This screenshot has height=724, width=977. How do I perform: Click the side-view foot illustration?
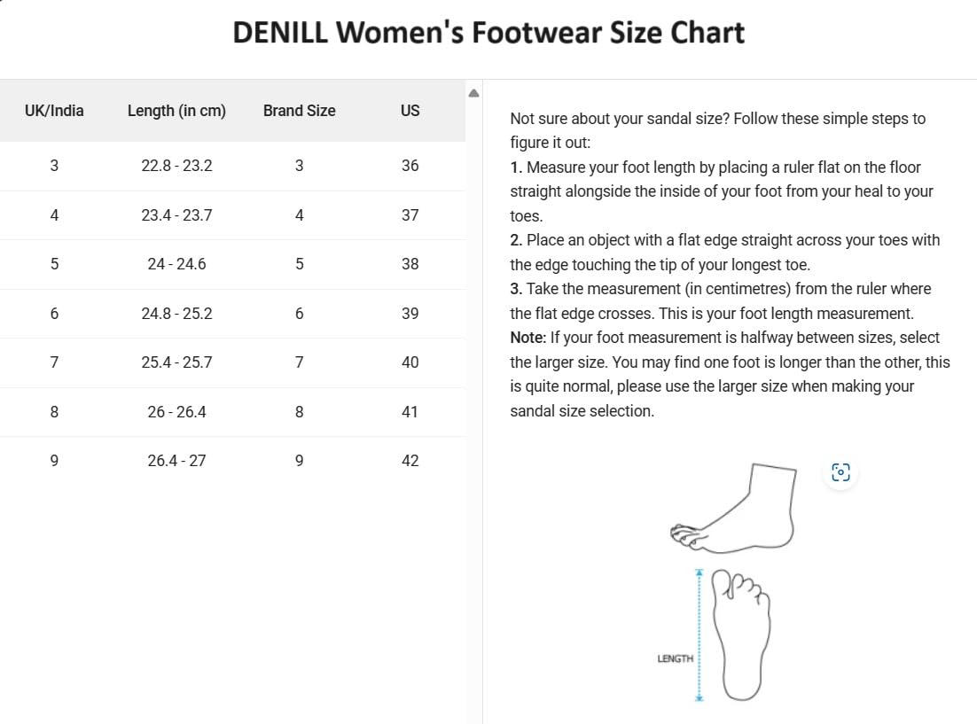735,508
